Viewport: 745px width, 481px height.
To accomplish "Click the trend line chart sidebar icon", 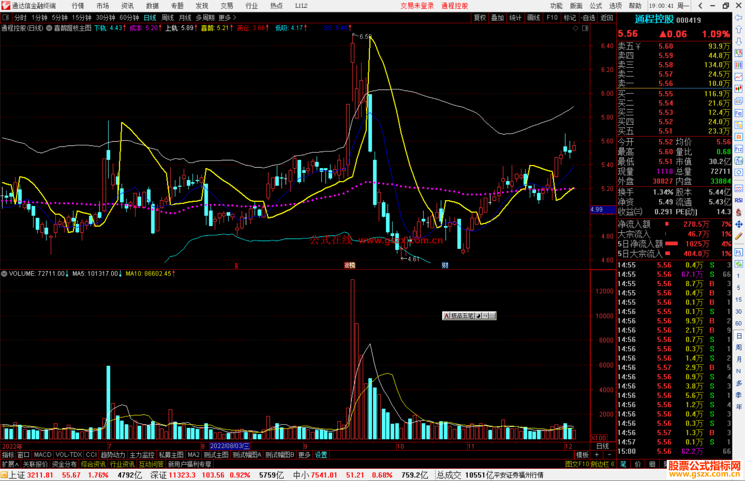I will tap(738, 77).
